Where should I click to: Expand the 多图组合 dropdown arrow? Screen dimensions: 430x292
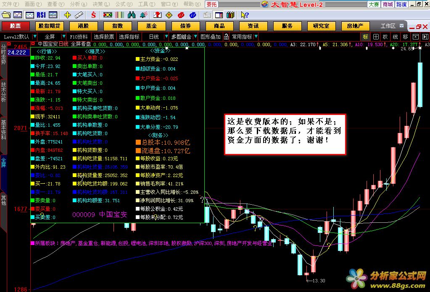[x=195, y=36]
